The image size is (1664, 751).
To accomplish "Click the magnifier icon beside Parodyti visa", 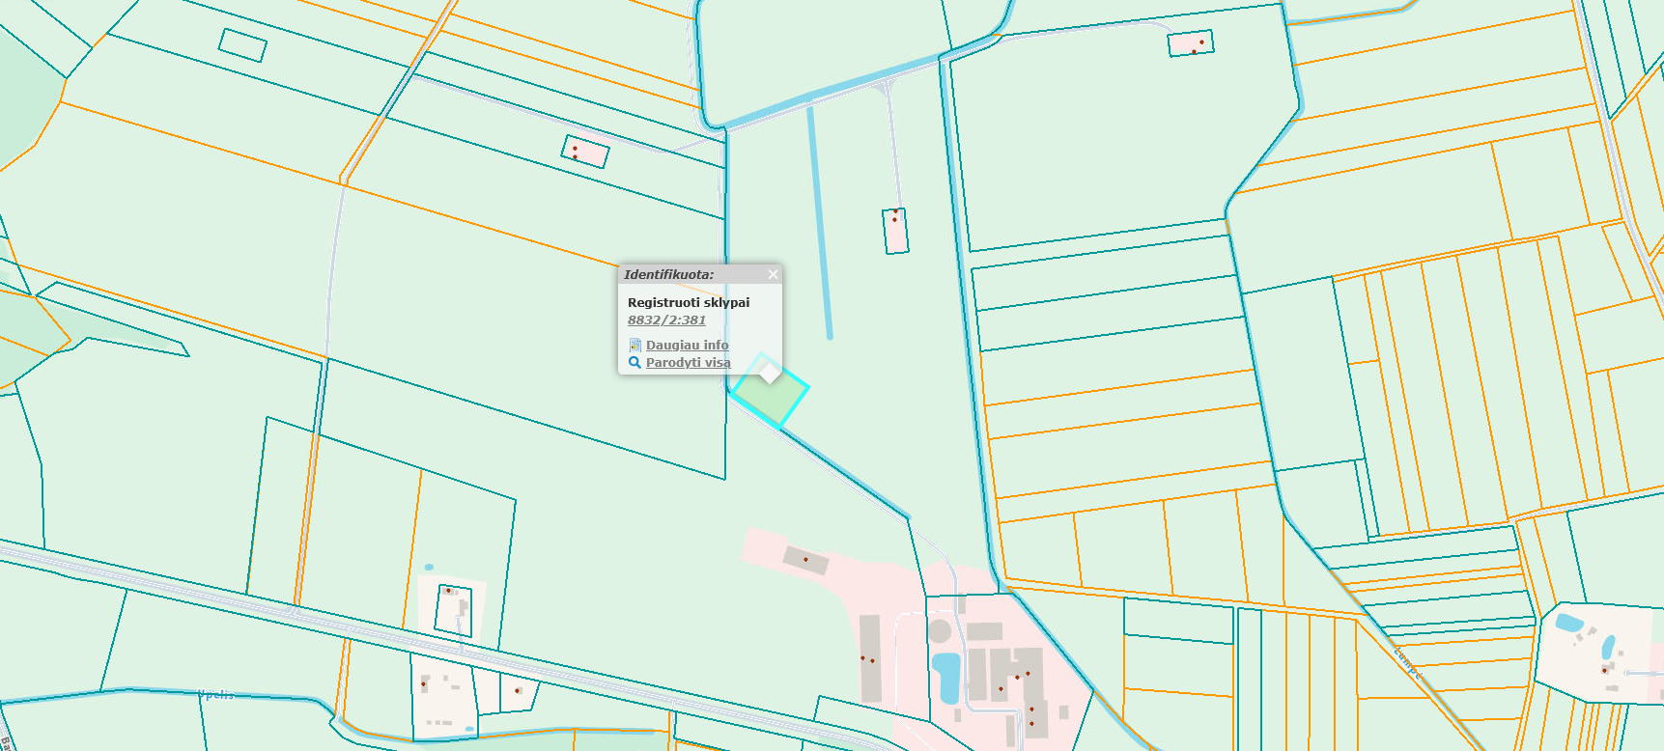I will point(635,363).
